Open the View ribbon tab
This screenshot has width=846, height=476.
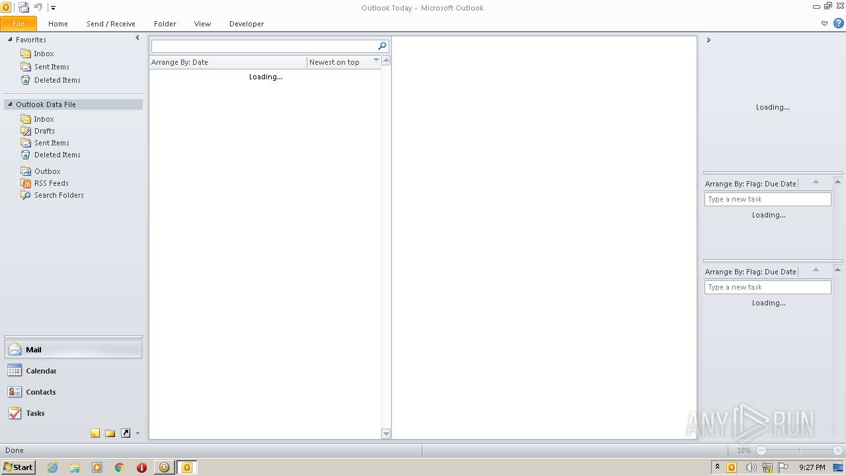(202, 24)
